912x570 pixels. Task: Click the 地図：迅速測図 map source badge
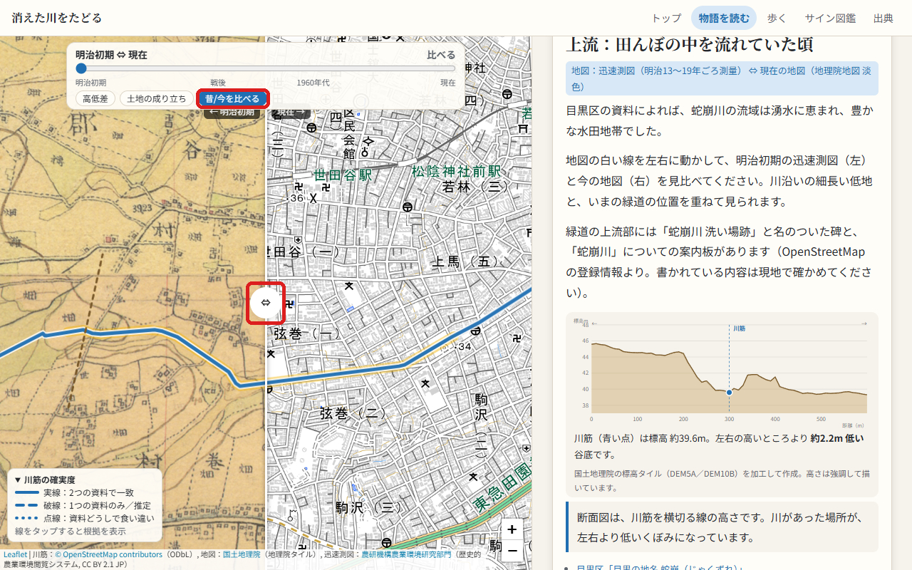(x=722, y=78)
